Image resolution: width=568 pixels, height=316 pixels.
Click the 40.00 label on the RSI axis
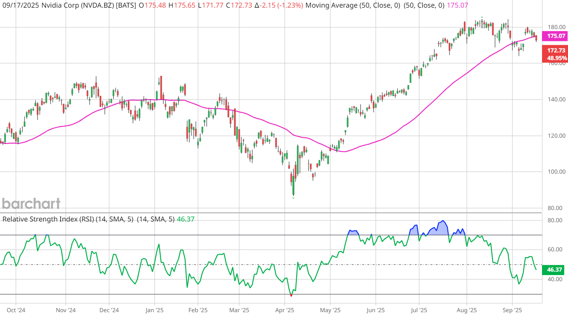pyautogui.click(x=555, y=279)
